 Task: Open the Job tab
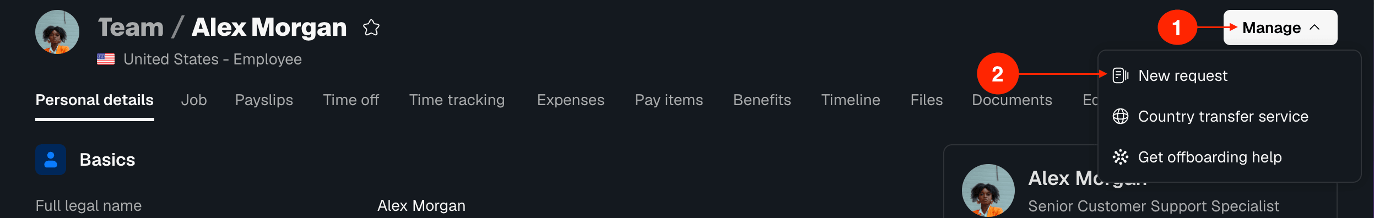[x=194, y=100]
